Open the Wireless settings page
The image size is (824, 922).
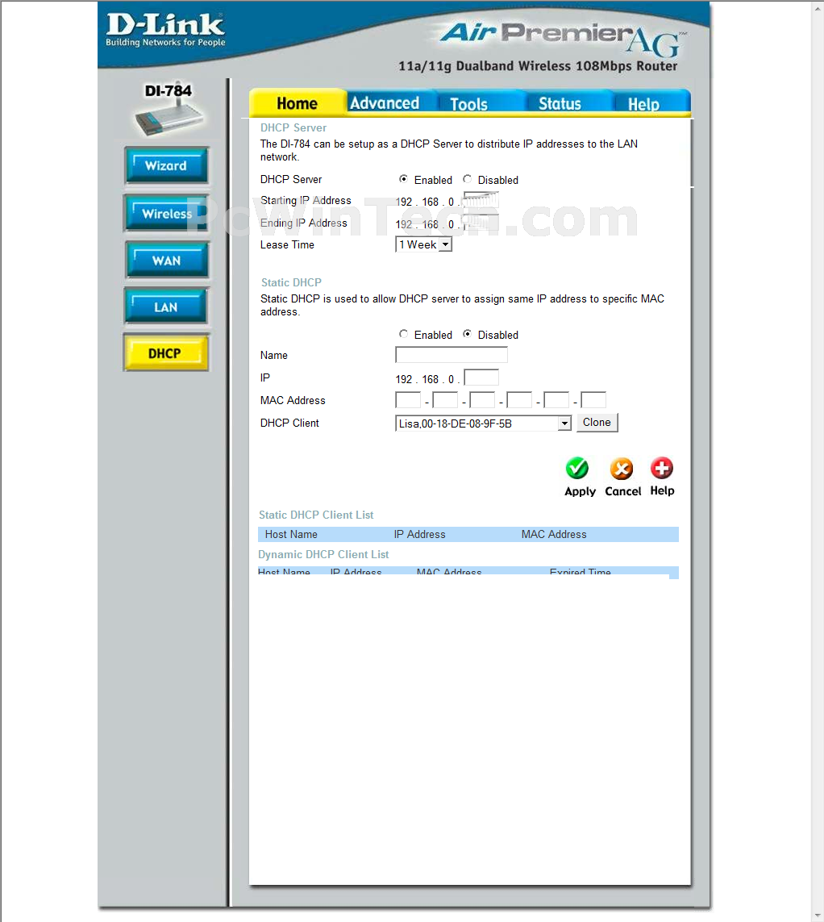pos(166,214)
